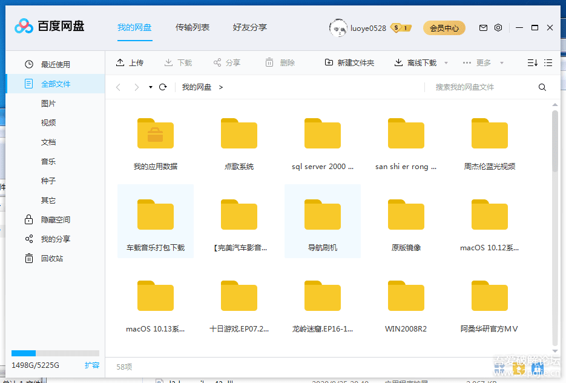This screenshot has height=383, width=566.
Task: Select 最近使用 in the sidebar
Action: (x=55, y=64)
